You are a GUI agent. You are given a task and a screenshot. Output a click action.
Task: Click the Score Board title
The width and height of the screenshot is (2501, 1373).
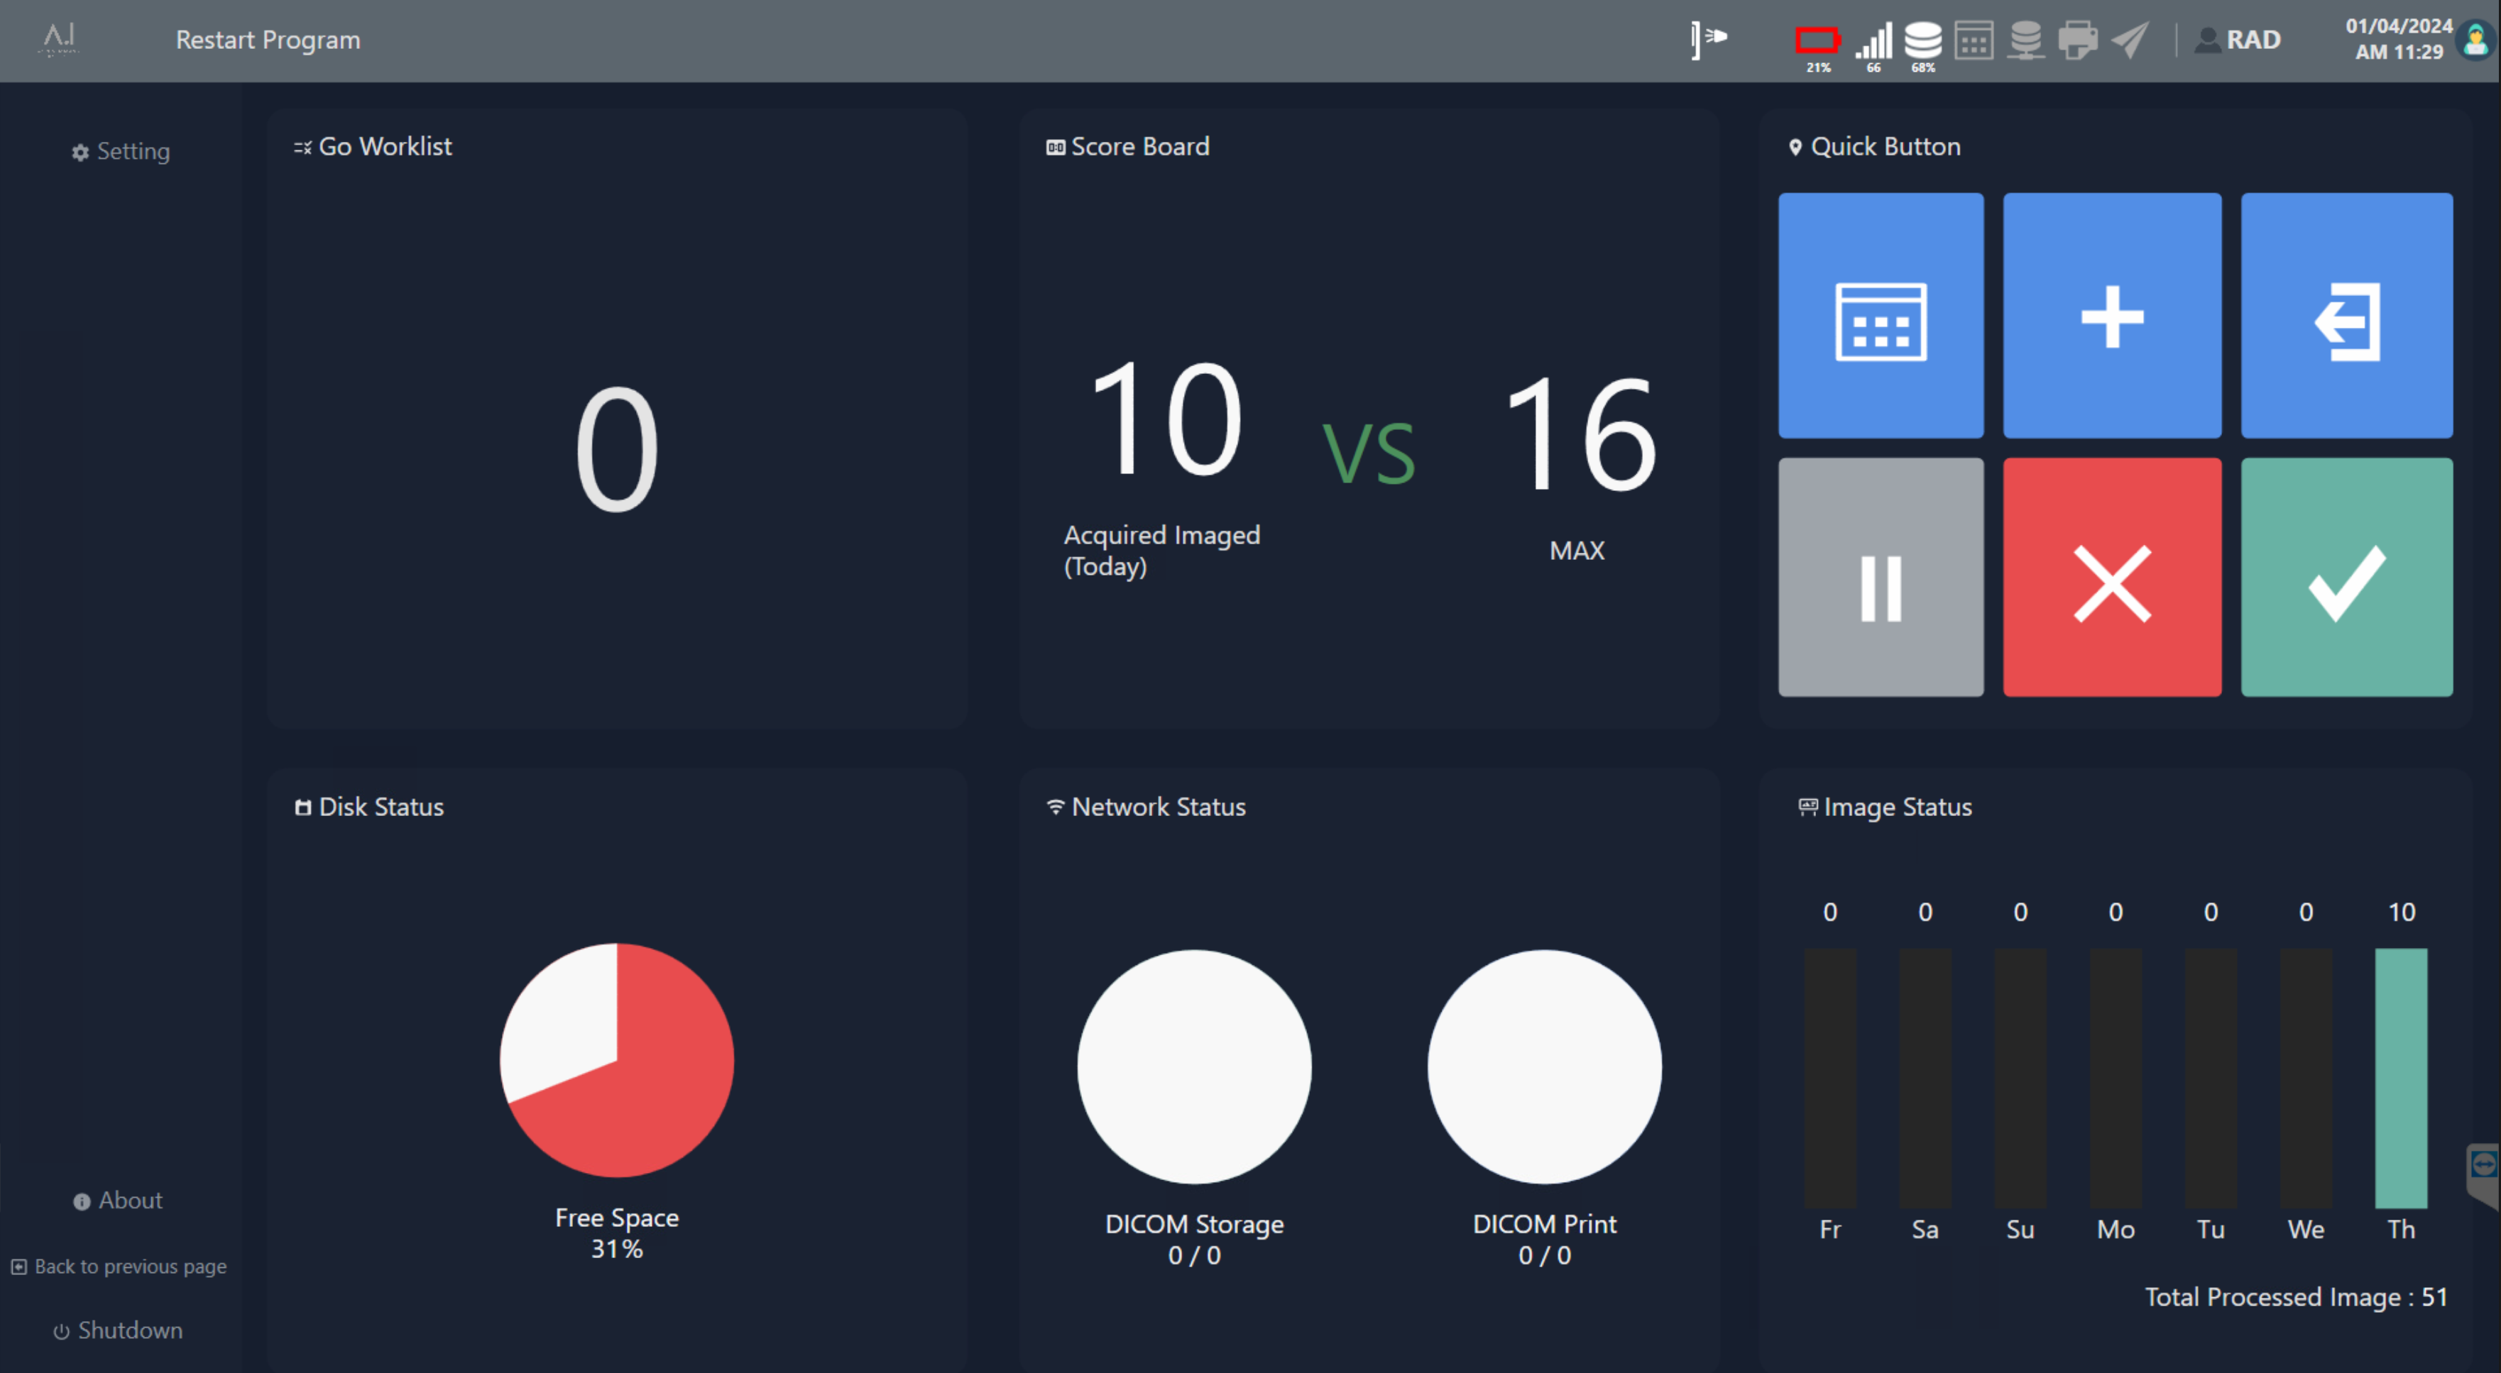pos(1127,146)
